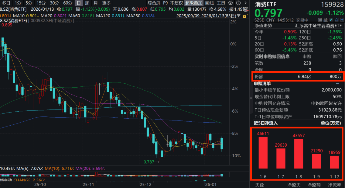This screenshot has width=345, height=188.
Task: Click the pencil edit icon beside the bell
Action: coord(331,19)
